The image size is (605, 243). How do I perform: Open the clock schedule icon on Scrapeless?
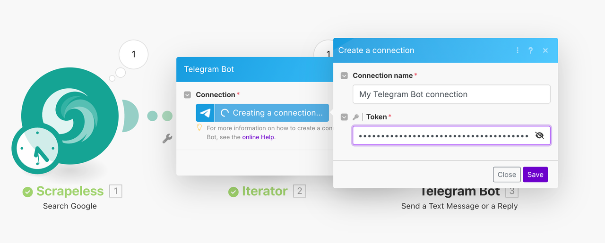coord(36,149)
